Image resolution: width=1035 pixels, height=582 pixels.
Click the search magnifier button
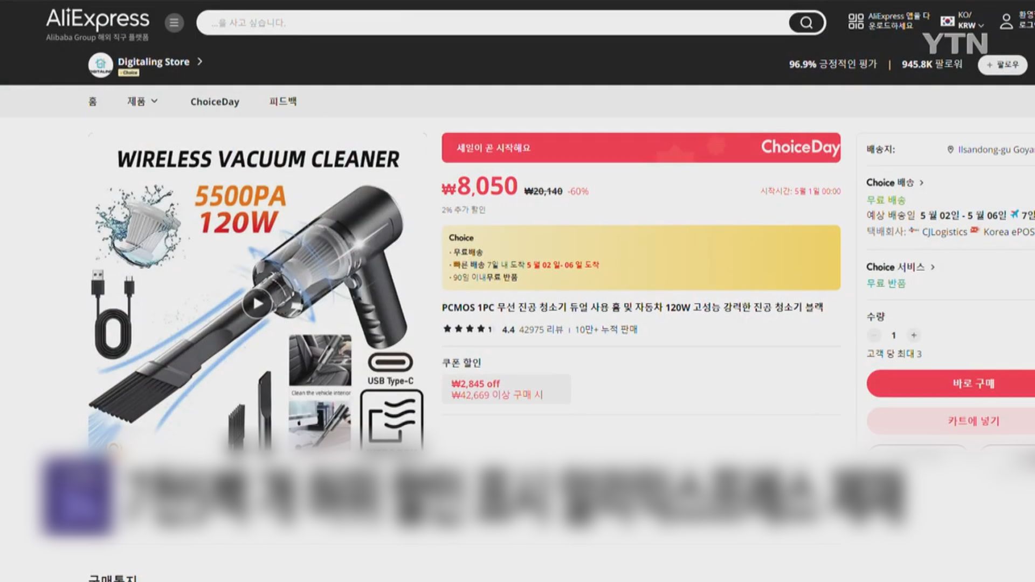pyautogui.click(x=806, y=23)
